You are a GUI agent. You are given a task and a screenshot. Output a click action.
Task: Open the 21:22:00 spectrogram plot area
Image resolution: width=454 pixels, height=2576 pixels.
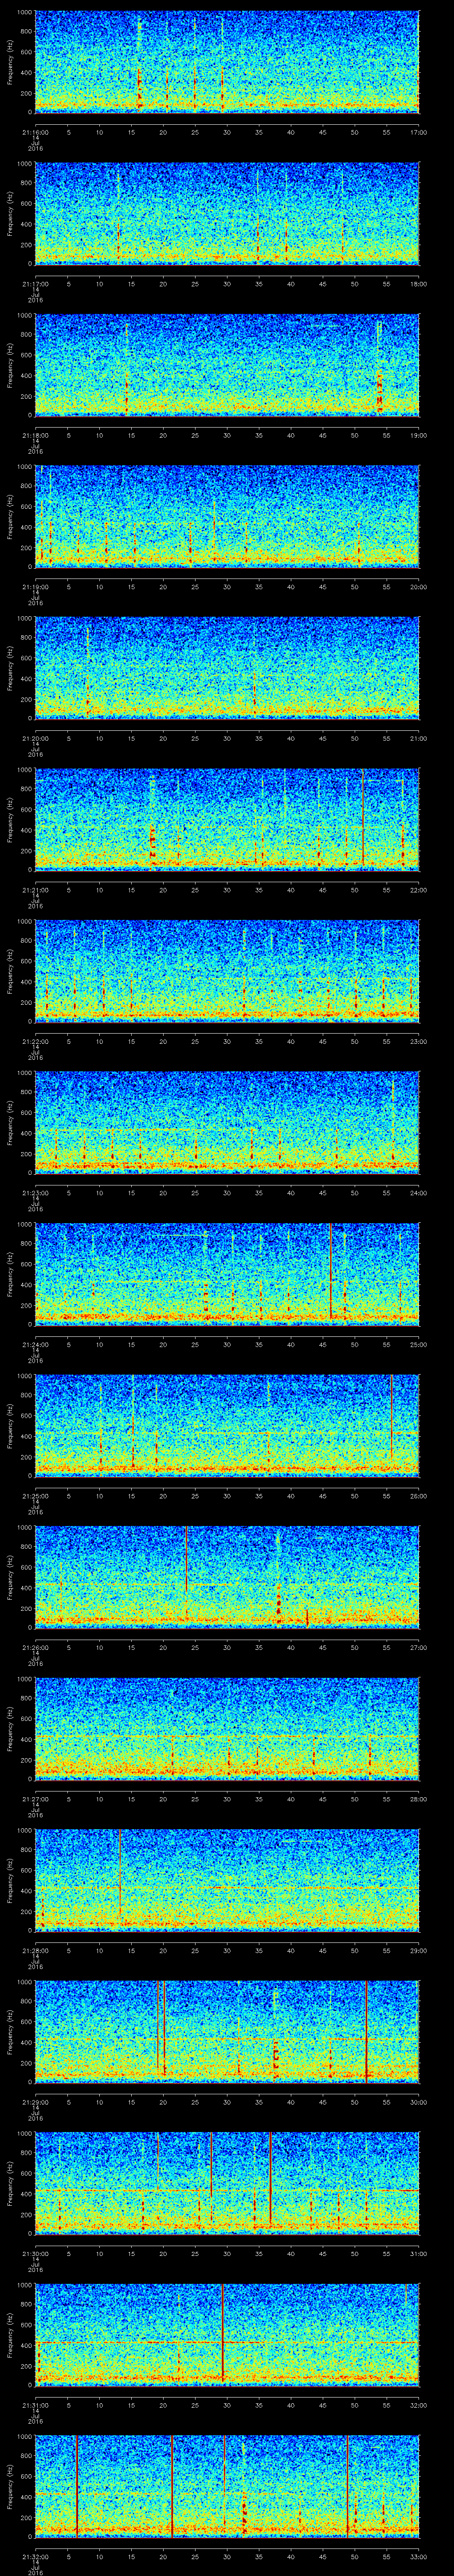tap(227, 970)
